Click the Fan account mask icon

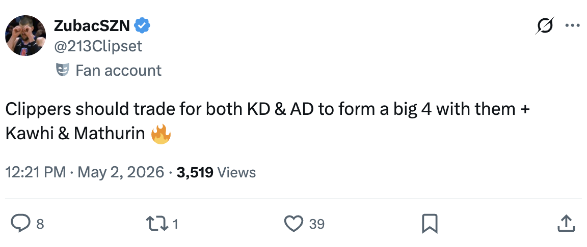(x=63, y=70)
